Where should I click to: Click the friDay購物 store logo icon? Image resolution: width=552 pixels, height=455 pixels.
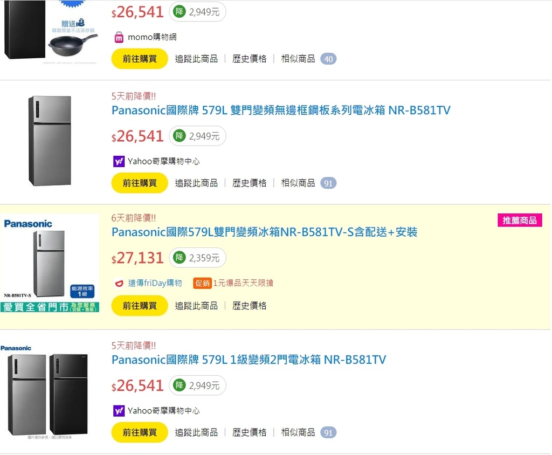(119, 283)
